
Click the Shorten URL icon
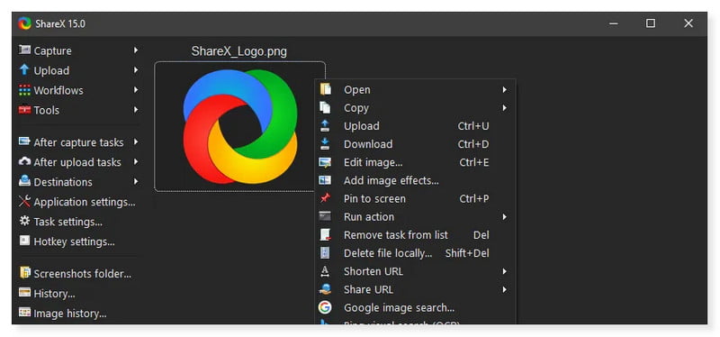(x=325, y=271)
